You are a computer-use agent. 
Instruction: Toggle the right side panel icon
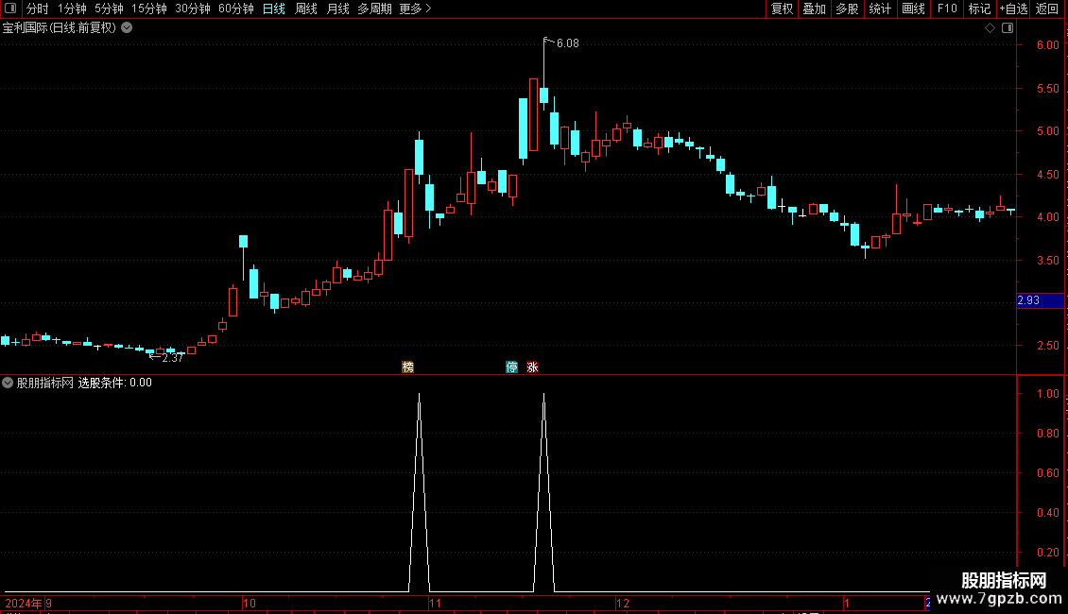[1008, 28]
